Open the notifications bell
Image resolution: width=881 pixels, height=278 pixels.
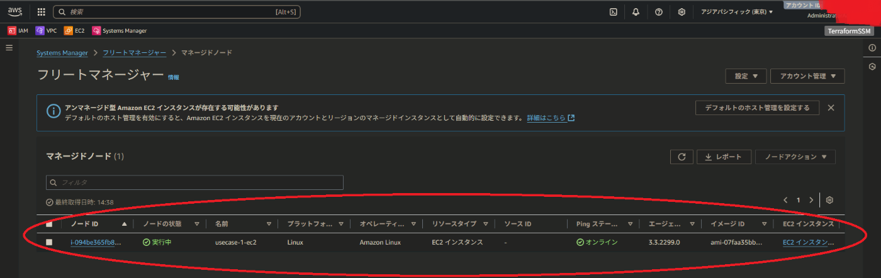click(636, 12)
